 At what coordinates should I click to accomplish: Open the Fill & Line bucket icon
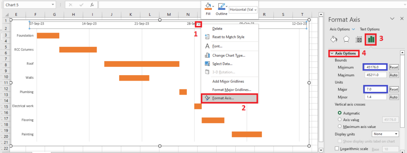tap(333, 39)
